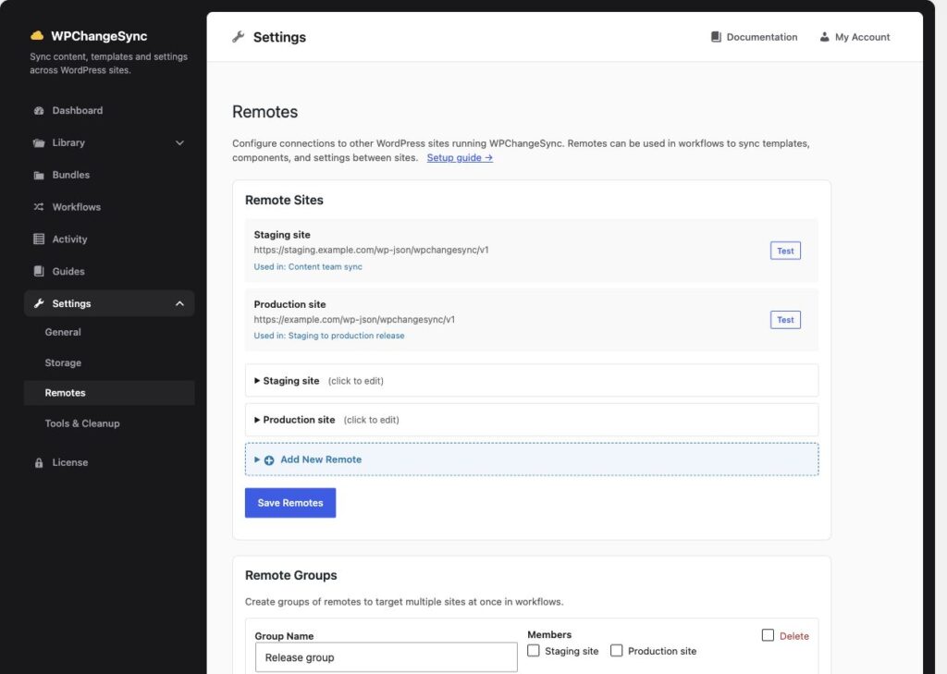Click the Dashboard gauge icon
This screenshot has width=947, height=674.
[39, 111]
